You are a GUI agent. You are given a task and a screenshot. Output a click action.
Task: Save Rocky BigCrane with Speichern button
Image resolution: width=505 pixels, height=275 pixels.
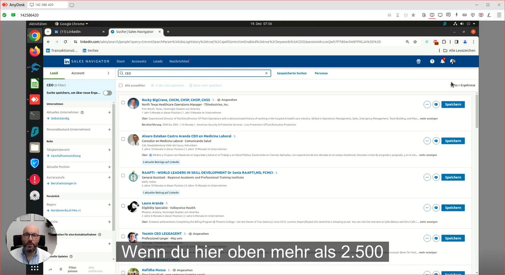pyautogui.click(x=453, y=104)
